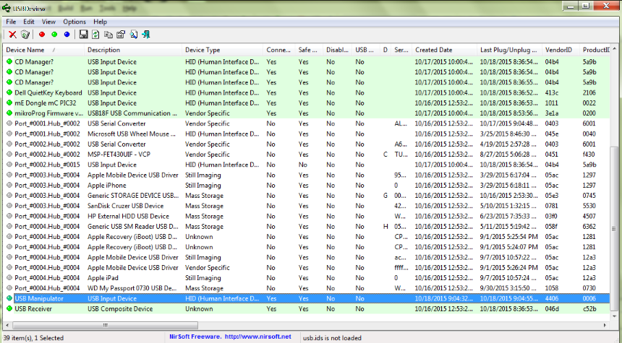
Task: Click the 'Apple iPhone' description cell
Action: pos(107,186)
